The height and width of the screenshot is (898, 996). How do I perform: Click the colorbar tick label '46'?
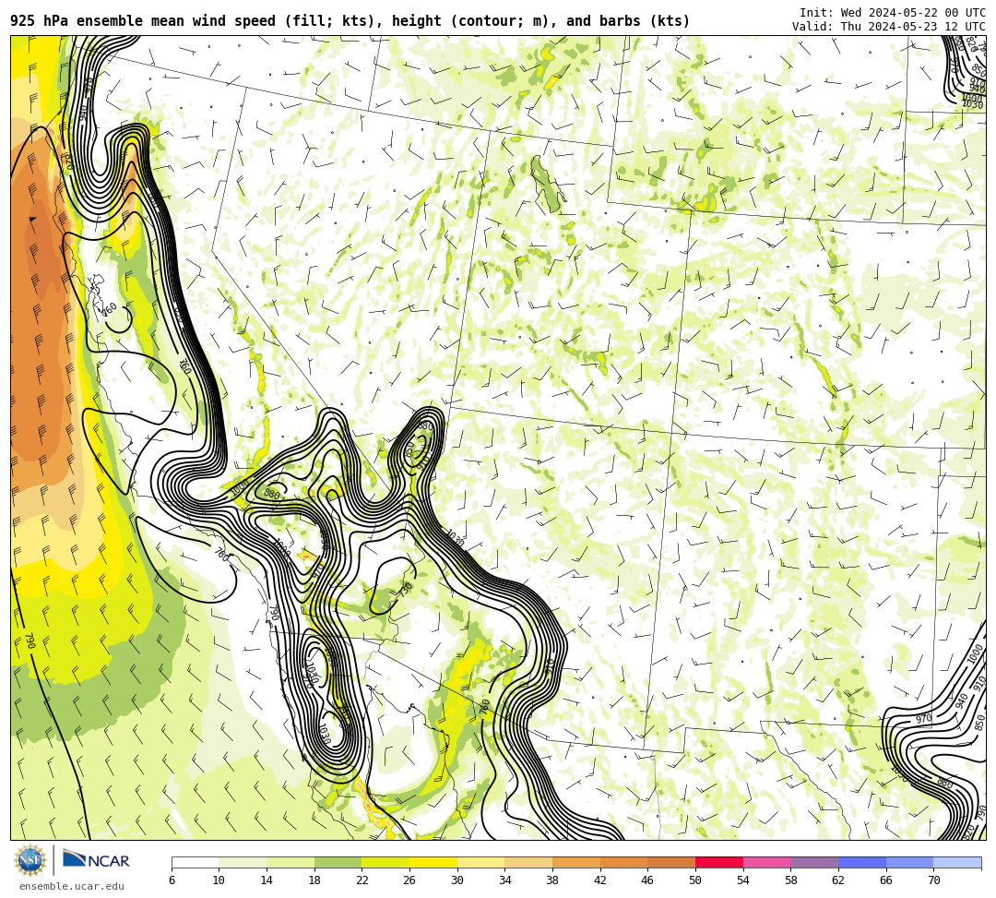point(648,880)
